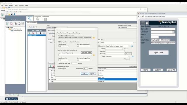Click the move profile up icon
187x105 pixels.
point(15,24)
